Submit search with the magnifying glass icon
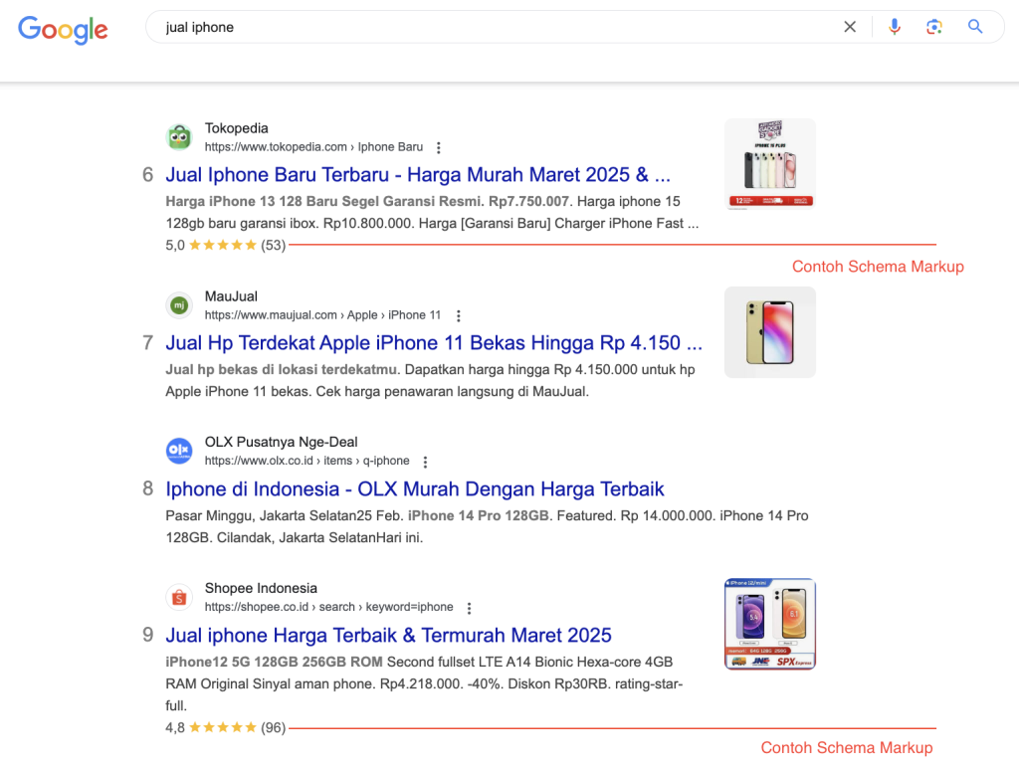1019x771 pixels. (975, 27)
